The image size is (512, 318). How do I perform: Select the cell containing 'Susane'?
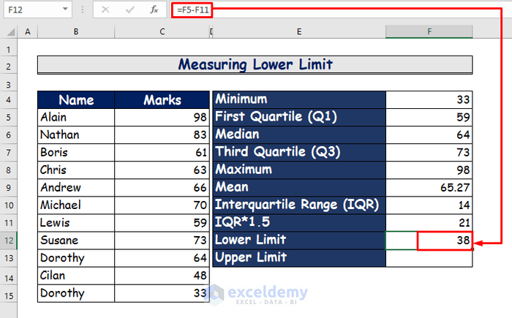(x=76, y=241)
